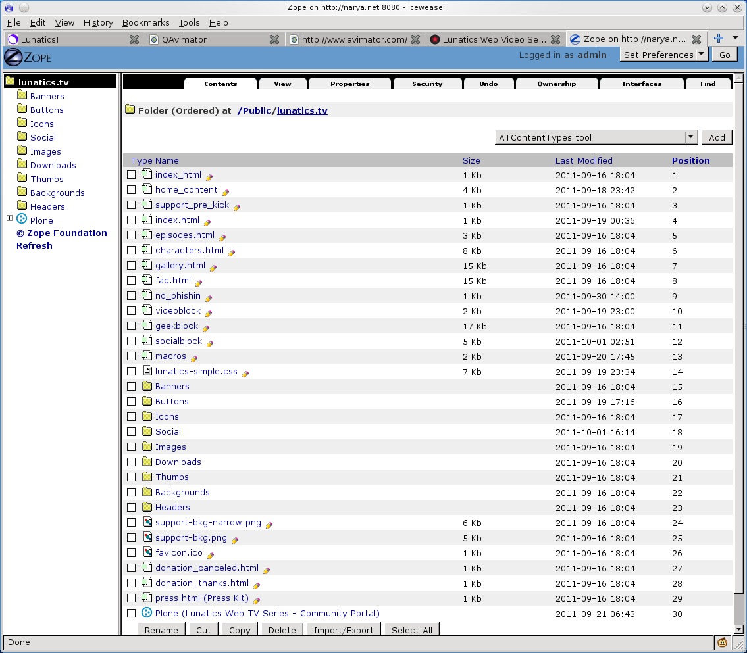Image resolution: width=747 pixels, height=653 pixels.
Task: Open the Bookmarks menu
Action: tap(145, 22)
